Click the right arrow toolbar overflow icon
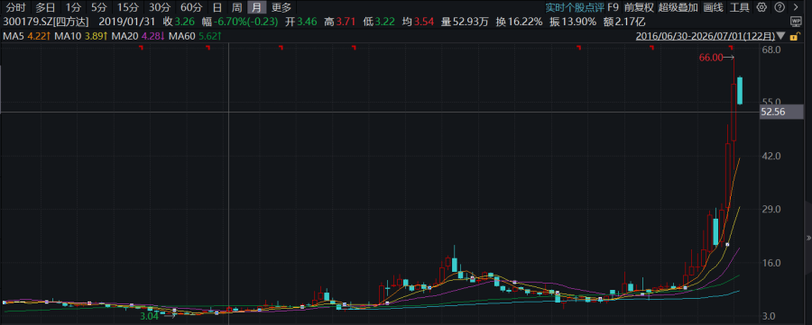 point(798,7)
